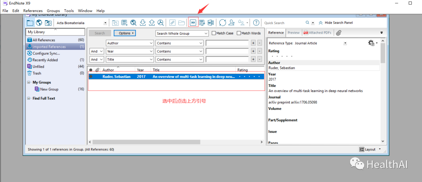The image size is (422, 182).
Task: Switch to Attached PDFs tab
Action: point(318,32)
